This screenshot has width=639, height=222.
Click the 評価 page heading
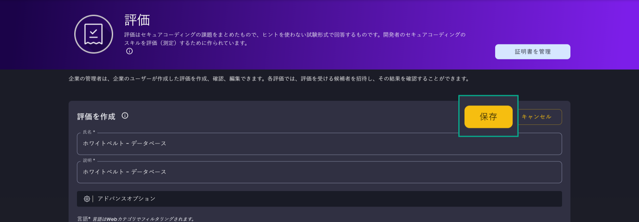pyautogui.click(x=137, y=20)
